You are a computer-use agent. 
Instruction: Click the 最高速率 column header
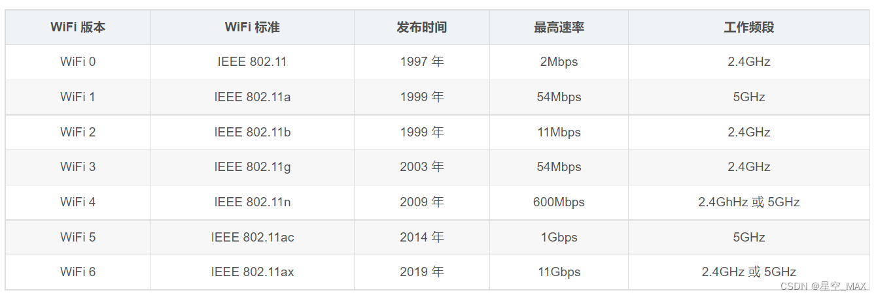[x=559, y=27]
